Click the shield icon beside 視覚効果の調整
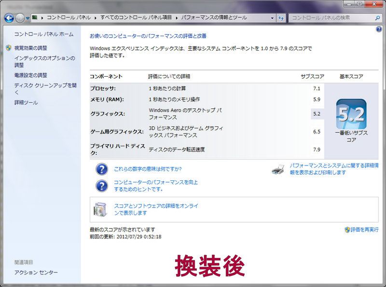The image size is (386, 287). 9,48
